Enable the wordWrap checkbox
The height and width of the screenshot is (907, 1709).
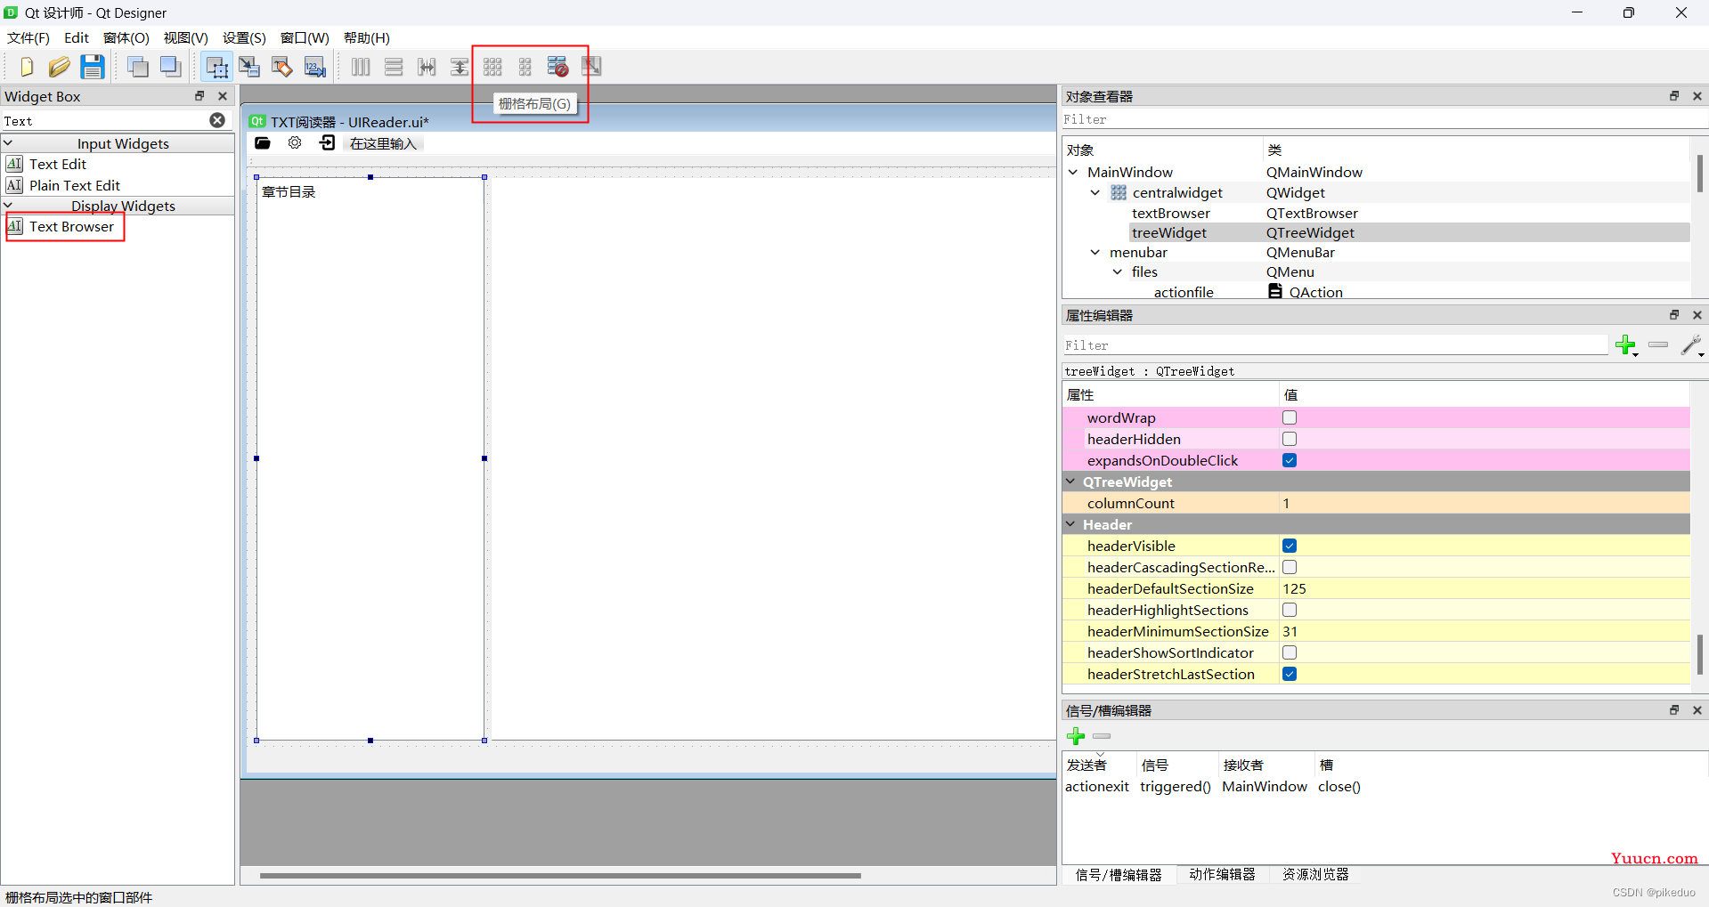tap(1290, 417)
